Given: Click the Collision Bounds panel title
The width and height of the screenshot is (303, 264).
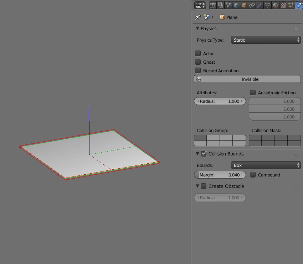Looking at the screenshot, I should click(x=226, y=154).
